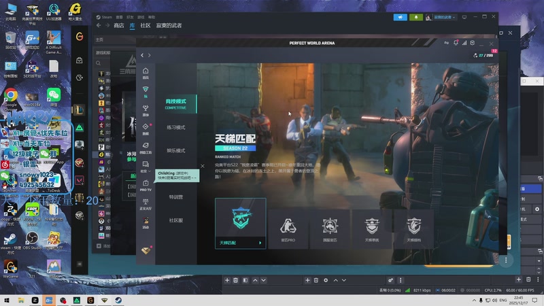Go back with Arena's left arrow
544x306 pixels.
pyautogui.click(x=142, y=55)
